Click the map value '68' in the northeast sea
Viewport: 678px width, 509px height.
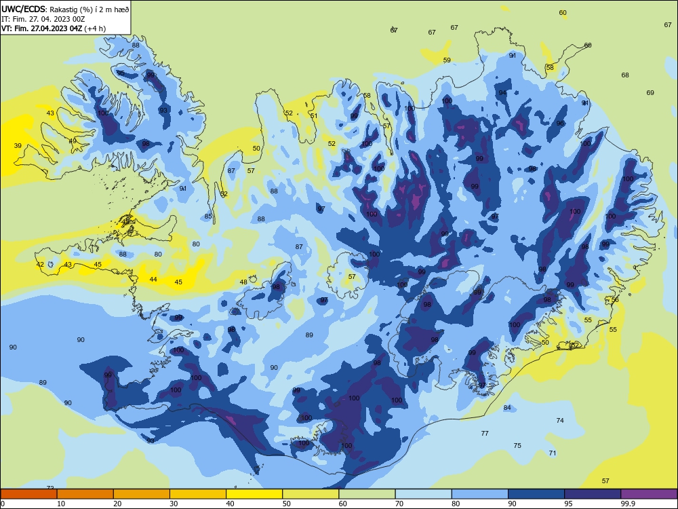tap(625, 75)
